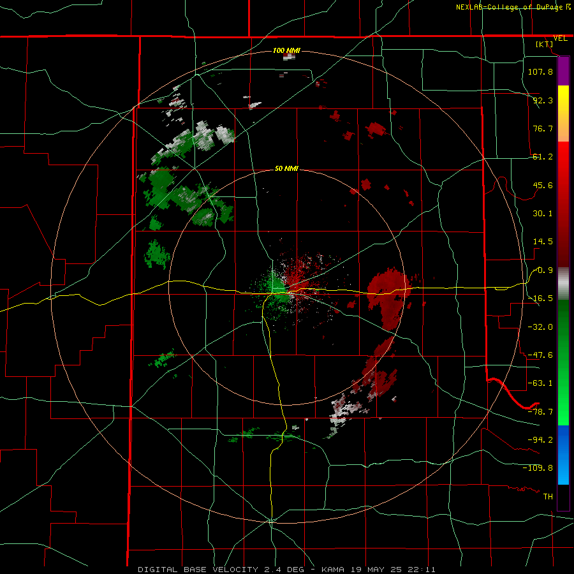Select the 30.1 velocity scale value
574x574 pixels.
click(x=543, y=214)
